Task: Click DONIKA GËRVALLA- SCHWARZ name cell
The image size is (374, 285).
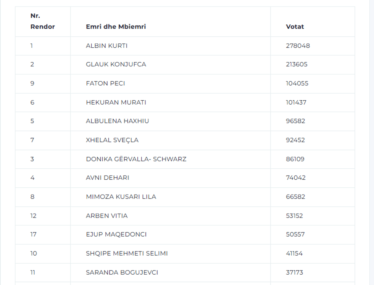Action: pos(136,159)
